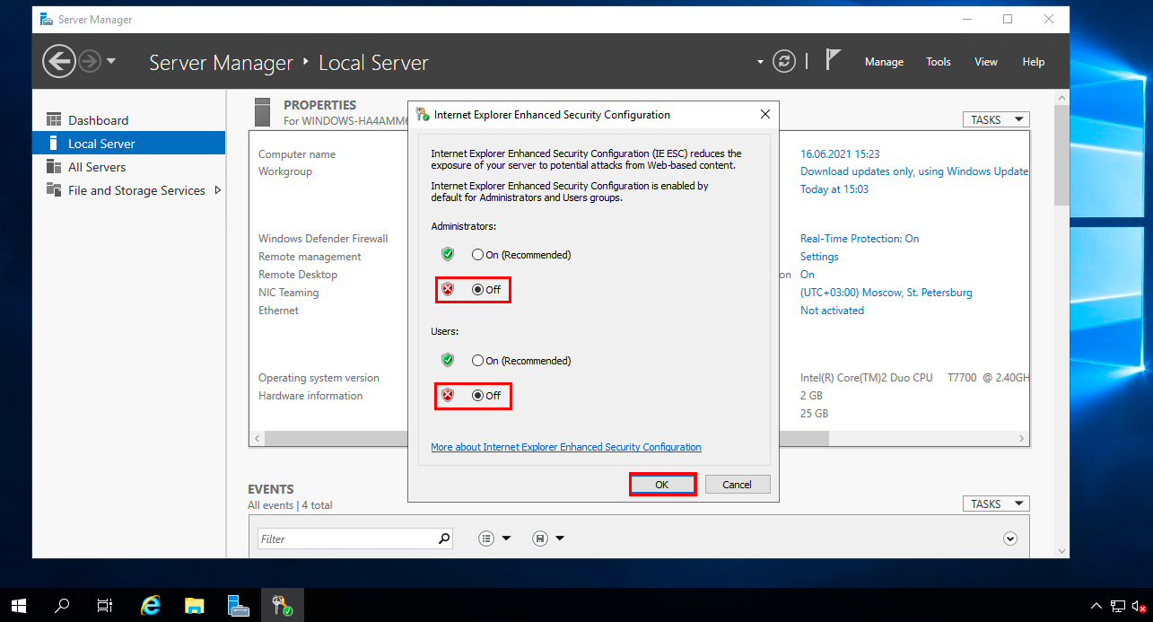Collapse the Events filter with round chevron
This screenshot has width=1153, height=622.
click(1010, 539)
